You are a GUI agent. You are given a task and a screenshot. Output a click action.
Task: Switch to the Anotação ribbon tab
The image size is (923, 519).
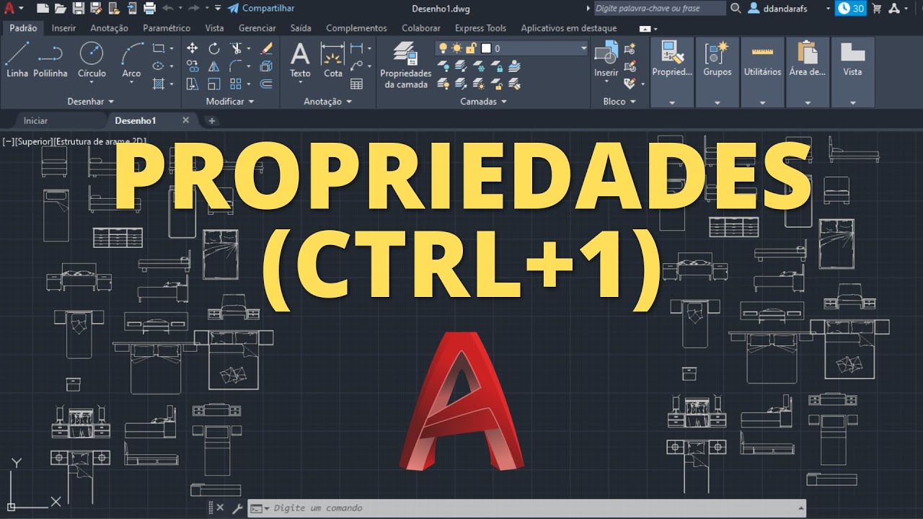click(x=109, y=28)
